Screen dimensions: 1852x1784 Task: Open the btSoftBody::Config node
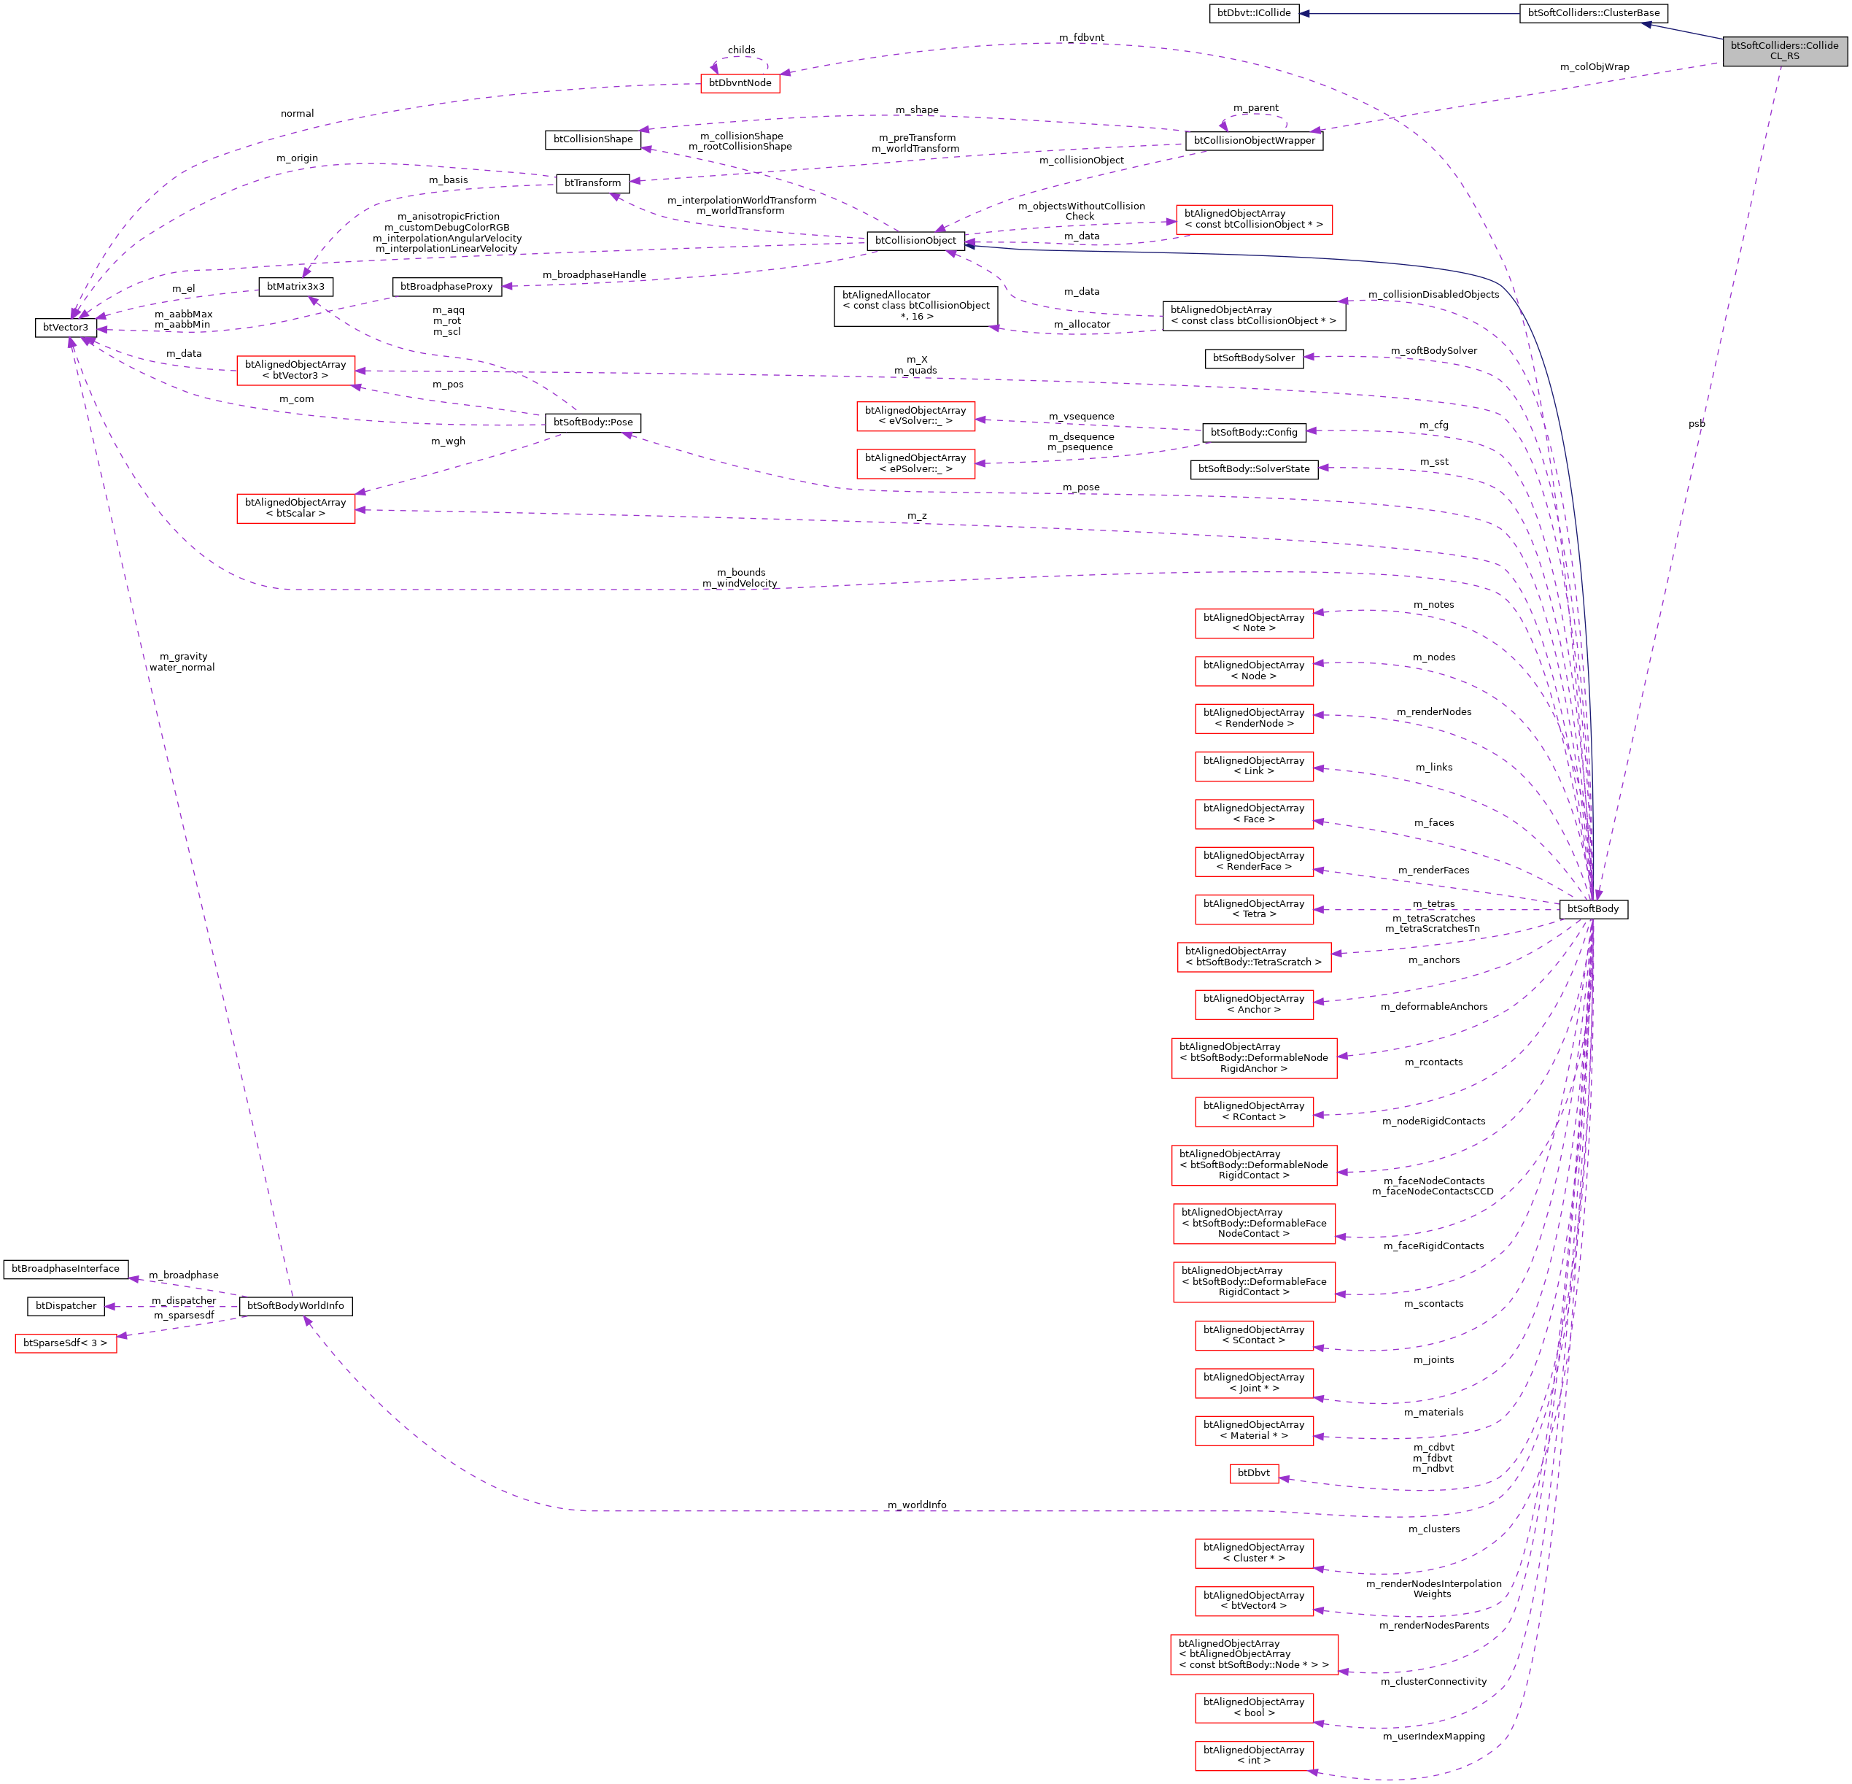pos(1254,433)
